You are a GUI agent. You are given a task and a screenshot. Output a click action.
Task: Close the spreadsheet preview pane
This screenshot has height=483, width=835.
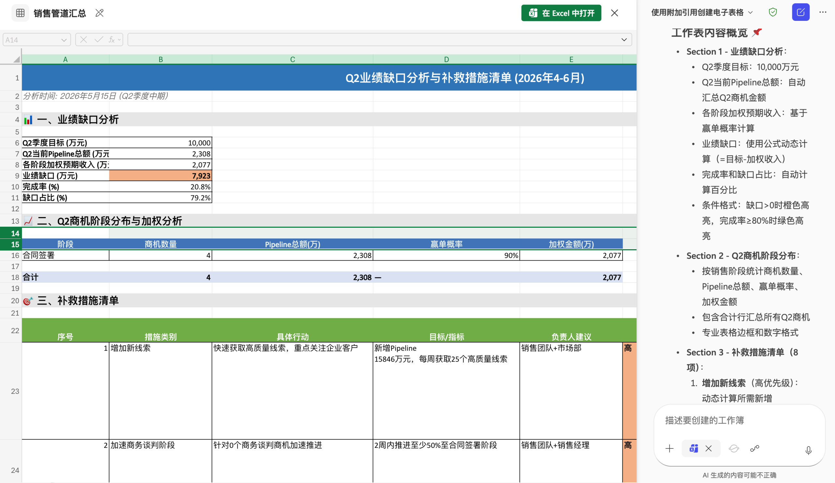(614, 13)
